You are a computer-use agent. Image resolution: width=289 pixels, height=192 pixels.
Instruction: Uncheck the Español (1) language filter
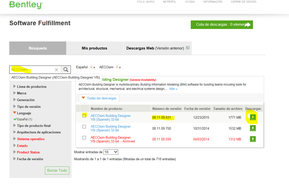click(15, 119)
